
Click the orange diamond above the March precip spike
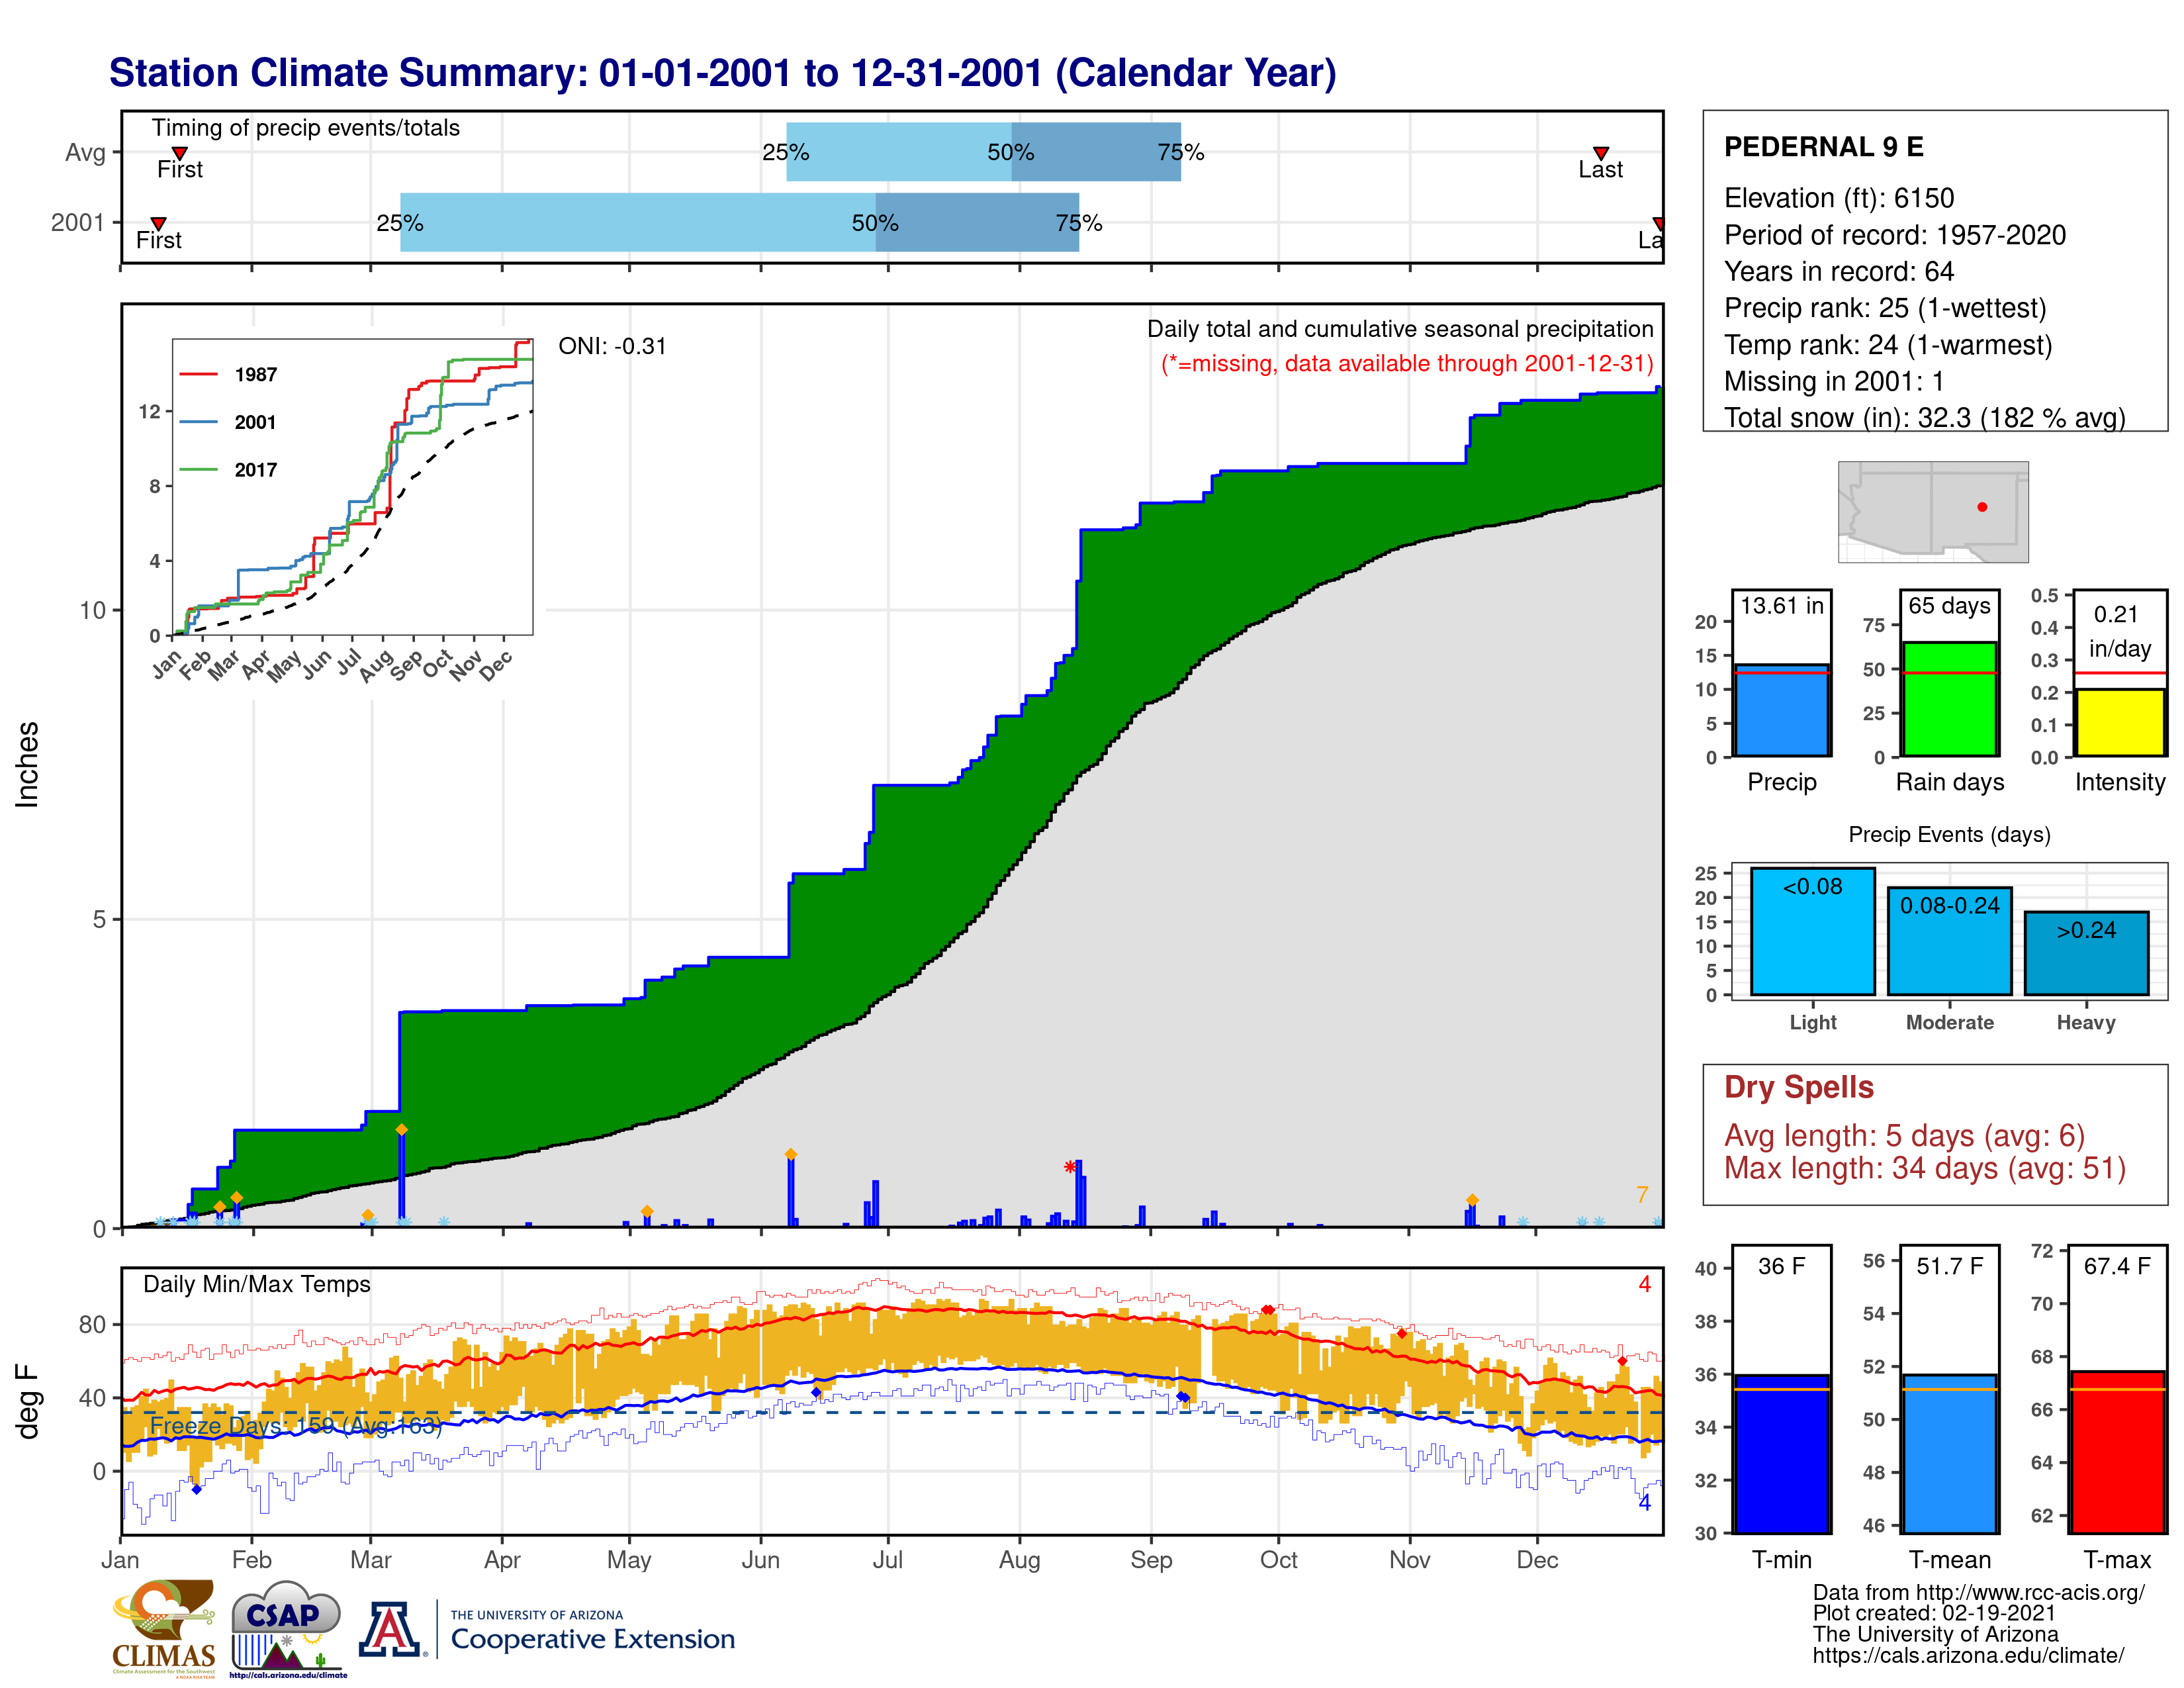coord(401,1130)
